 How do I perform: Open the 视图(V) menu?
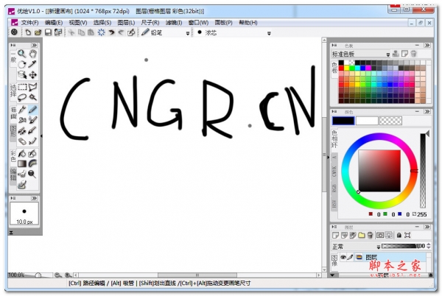(x=78, y=23)
